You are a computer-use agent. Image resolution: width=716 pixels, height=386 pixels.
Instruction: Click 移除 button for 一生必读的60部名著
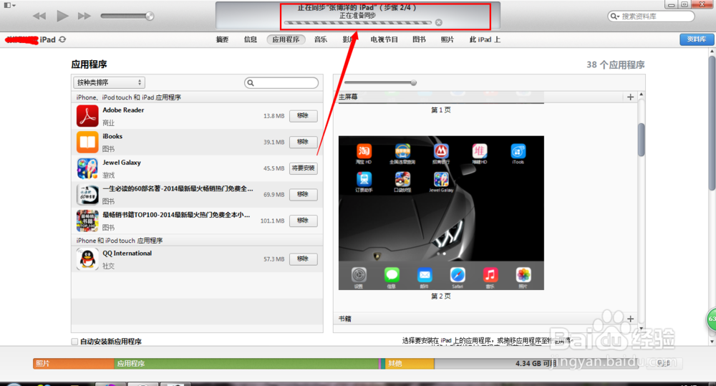303,195
